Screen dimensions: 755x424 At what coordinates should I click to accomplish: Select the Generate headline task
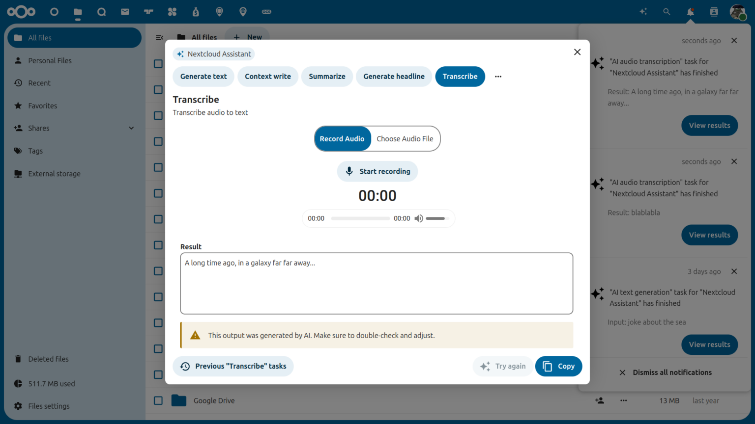pos(394,77)
